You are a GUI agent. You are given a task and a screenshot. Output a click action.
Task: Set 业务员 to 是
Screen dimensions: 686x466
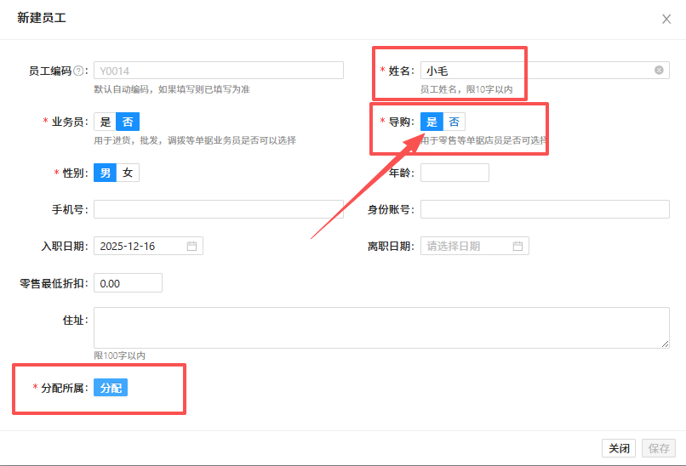[106, 122]
